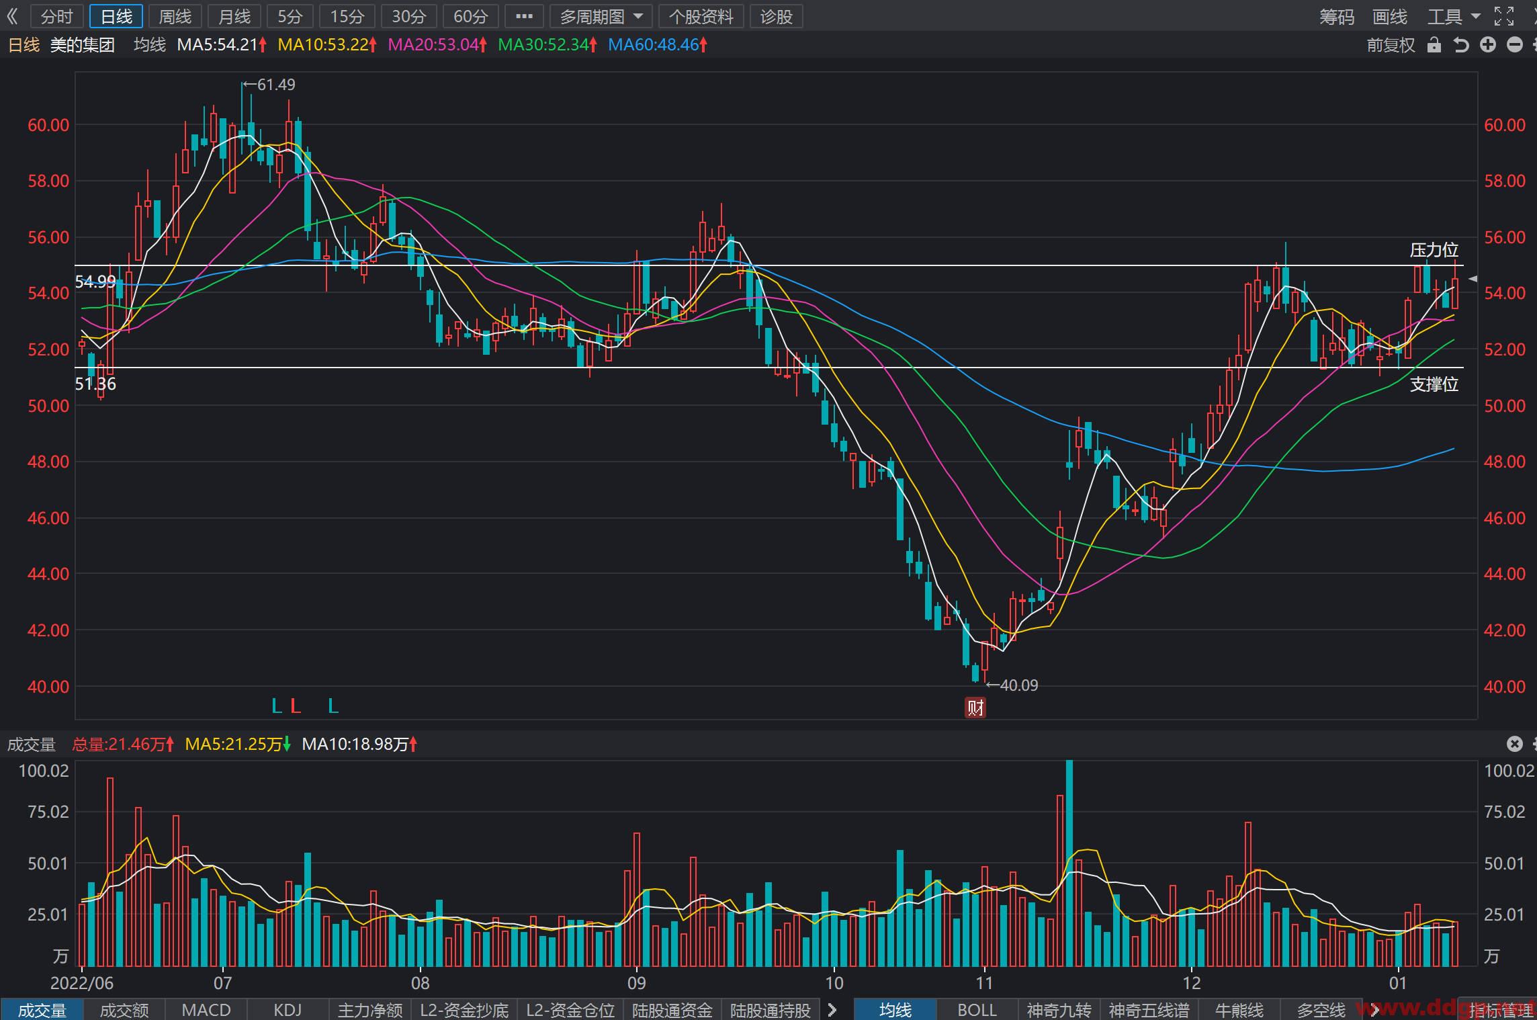Screen dimensions: 1537x1020
Task: Switch to 周线 weekly chart
Action: [x=175, y=16]
